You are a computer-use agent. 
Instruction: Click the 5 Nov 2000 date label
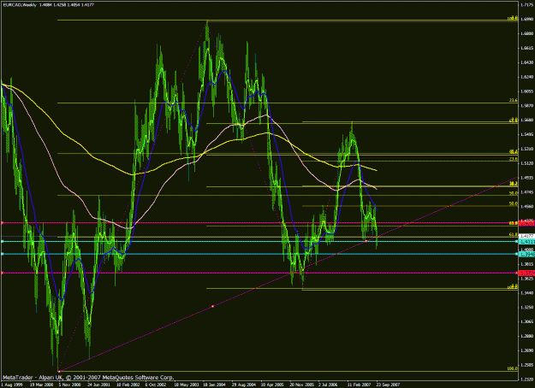point(70,385)
